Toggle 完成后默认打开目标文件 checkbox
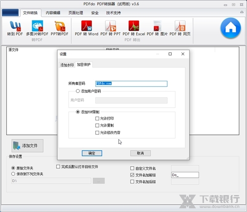Viewport: 247px width, 212px height. [58, 167]
